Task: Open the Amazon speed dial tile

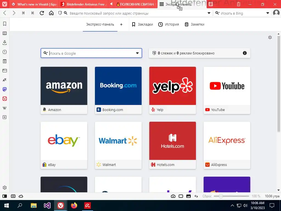Action: pos(64,90)
